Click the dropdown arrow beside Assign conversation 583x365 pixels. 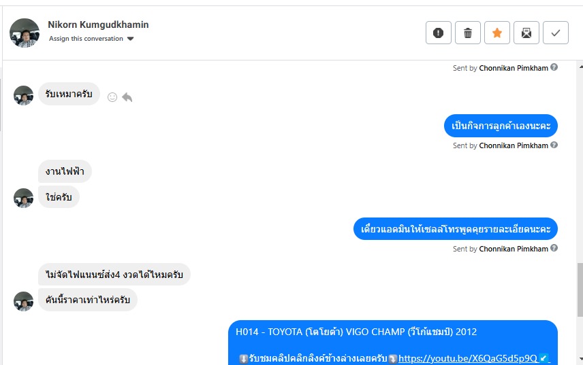130,39
